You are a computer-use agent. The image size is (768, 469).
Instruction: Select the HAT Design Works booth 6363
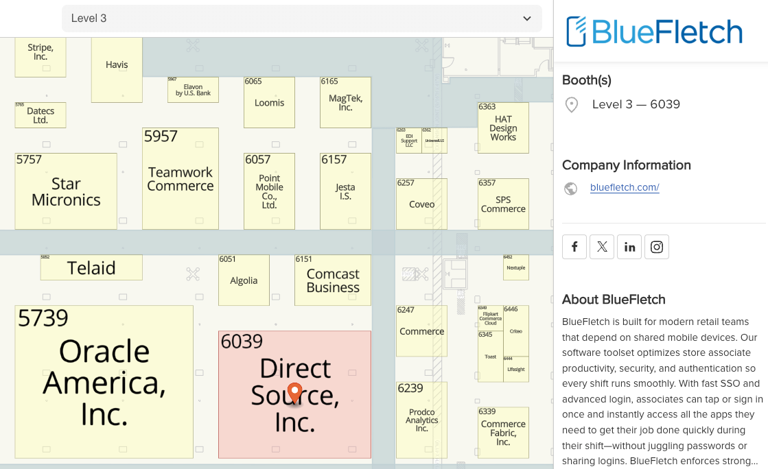coord(503,128)
